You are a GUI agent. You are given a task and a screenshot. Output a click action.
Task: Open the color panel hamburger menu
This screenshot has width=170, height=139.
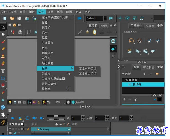[123, 66]
